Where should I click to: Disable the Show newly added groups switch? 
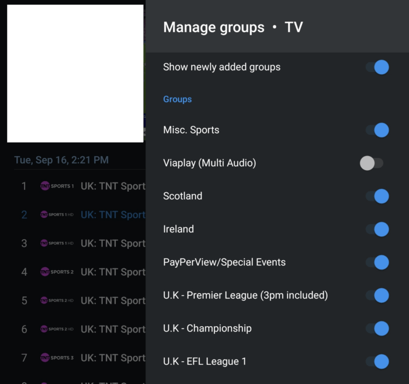(x=377, y=67)
